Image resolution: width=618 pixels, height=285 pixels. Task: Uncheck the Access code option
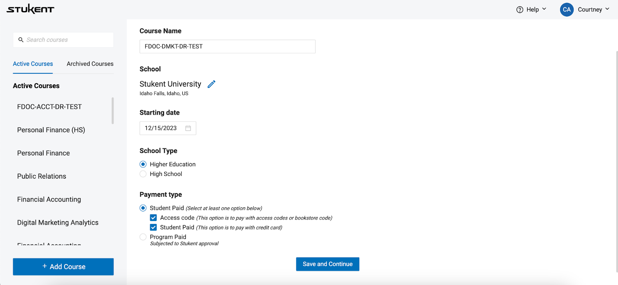[x=153, y=218]
